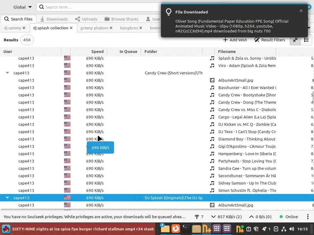The width and height of the screenshot is (314, 235).
Task: Switch to the Search Files tab
Action: pyautogui.click(x=18, y=19)
